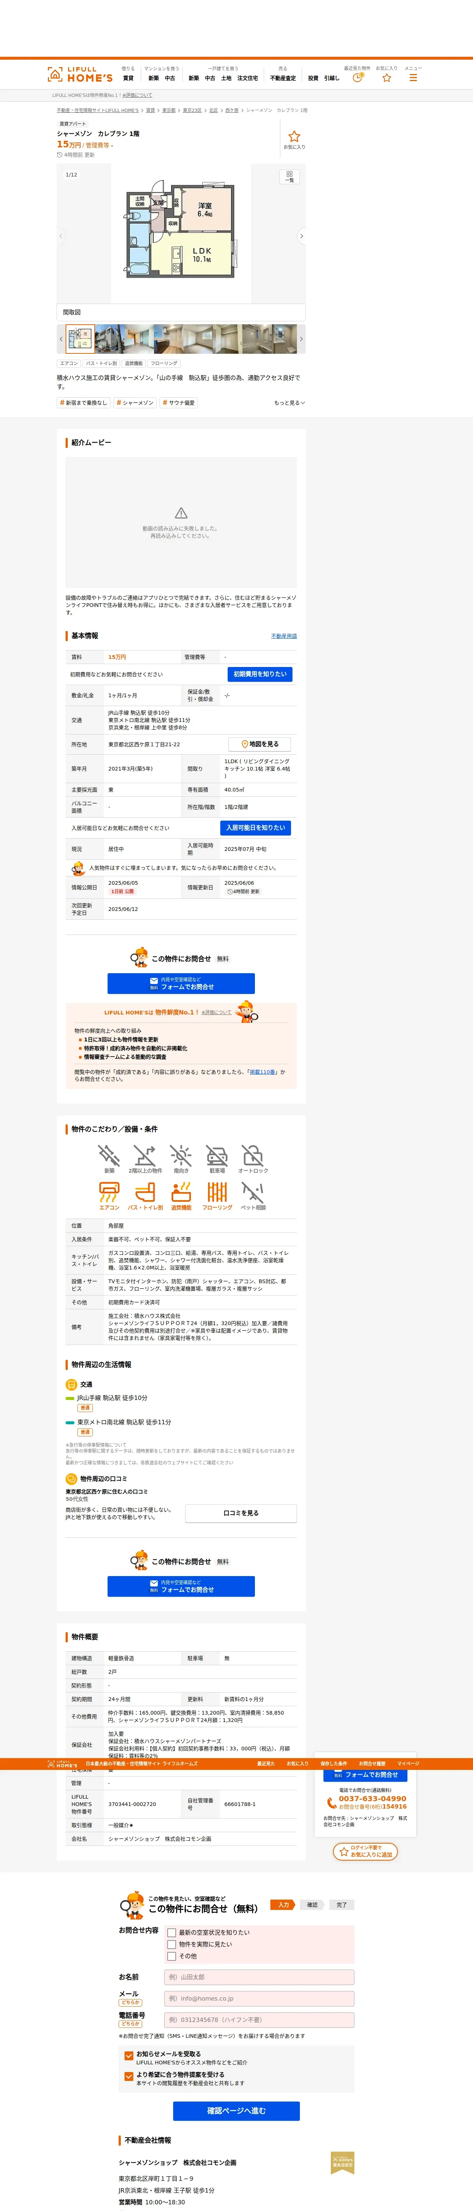The height and width of the screenshot is (2211, 473).
Task: Click #新宿まで乗換なし tag
Action: point(83,402)
